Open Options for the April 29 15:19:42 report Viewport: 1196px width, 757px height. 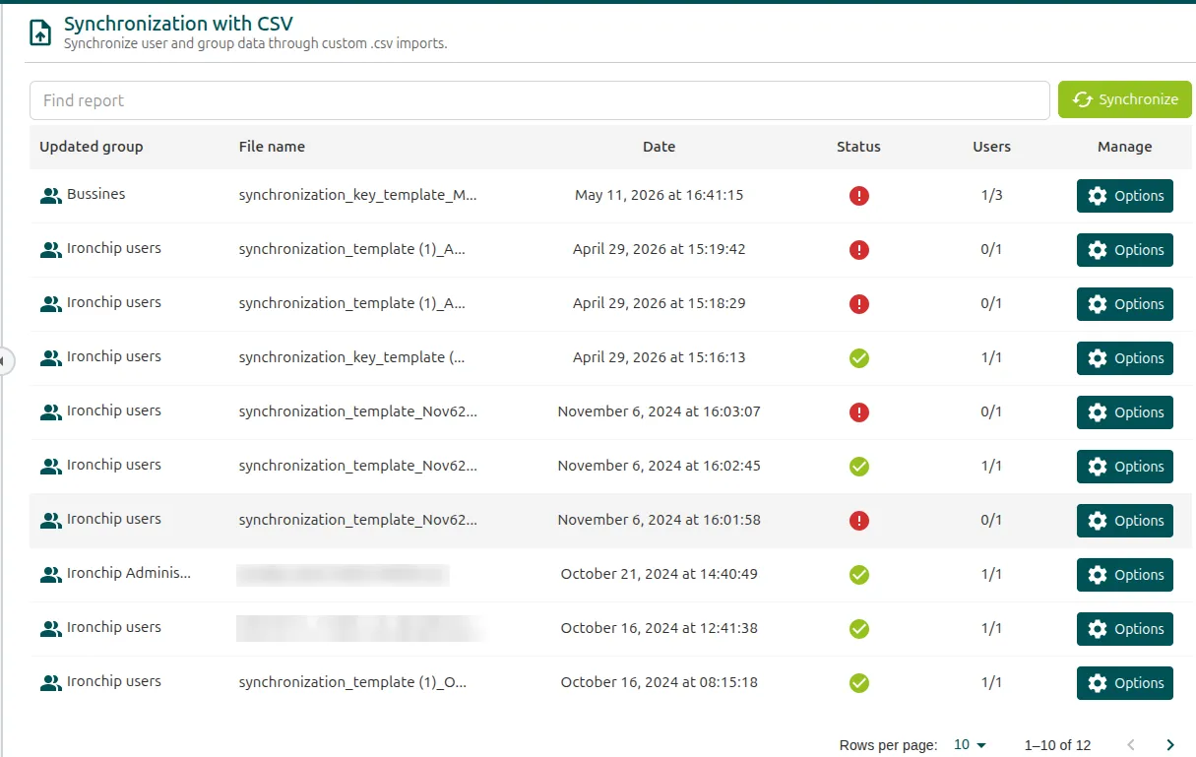(1125, 250)
